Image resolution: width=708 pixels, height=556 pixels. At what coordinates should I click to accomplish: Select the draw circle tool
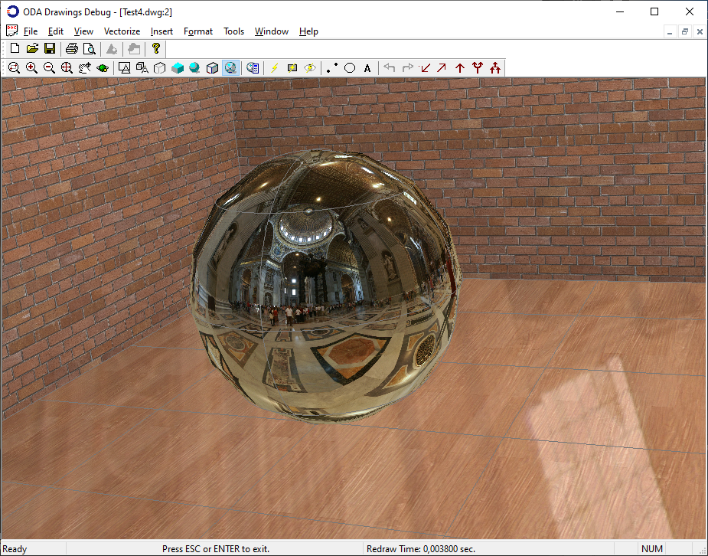point(350,68)
